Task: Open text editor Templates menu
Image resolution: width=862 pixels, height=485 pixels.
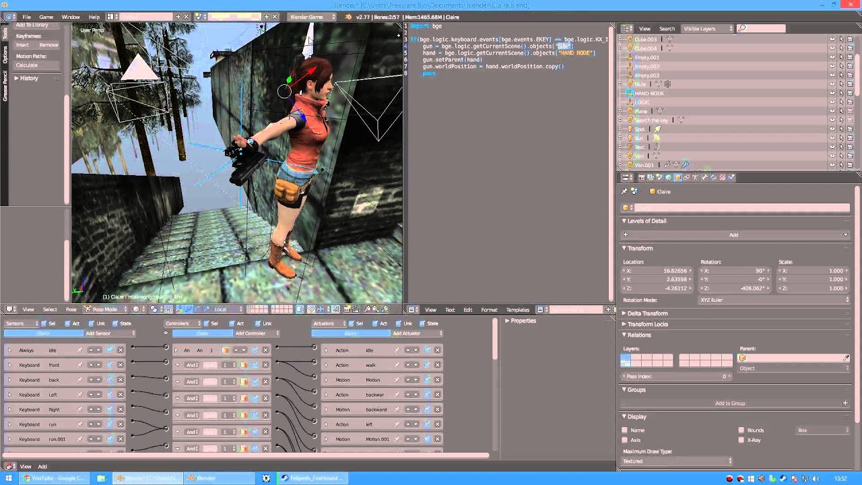Action: (x=517, y=310)
